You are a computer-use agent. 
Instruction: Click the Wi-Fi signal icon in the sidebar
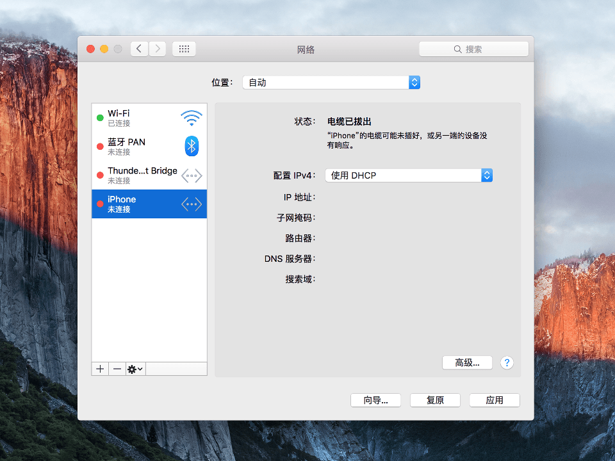point(191,118)
